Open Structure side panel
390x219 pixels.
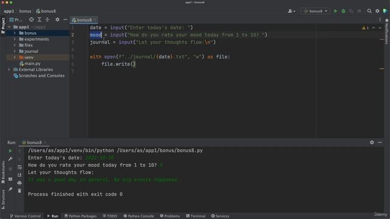[3, 200]
